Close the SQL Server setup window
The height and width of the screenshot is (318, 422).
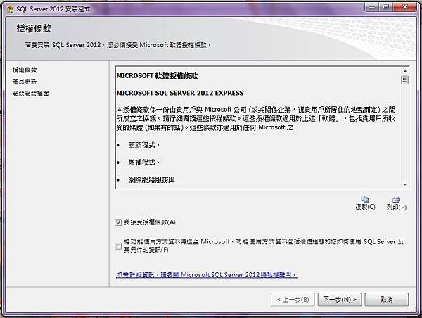pyautogui.click(x=404, y=7)
